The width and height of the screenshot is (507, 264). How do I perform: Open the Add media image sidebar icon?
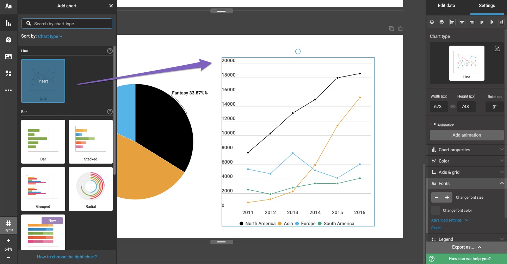(x=8, y=57)
